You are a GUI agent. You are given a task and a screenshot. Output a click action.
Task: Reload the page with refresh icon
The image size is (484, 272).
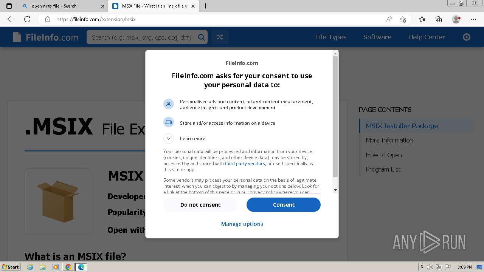tap(27, 19)
